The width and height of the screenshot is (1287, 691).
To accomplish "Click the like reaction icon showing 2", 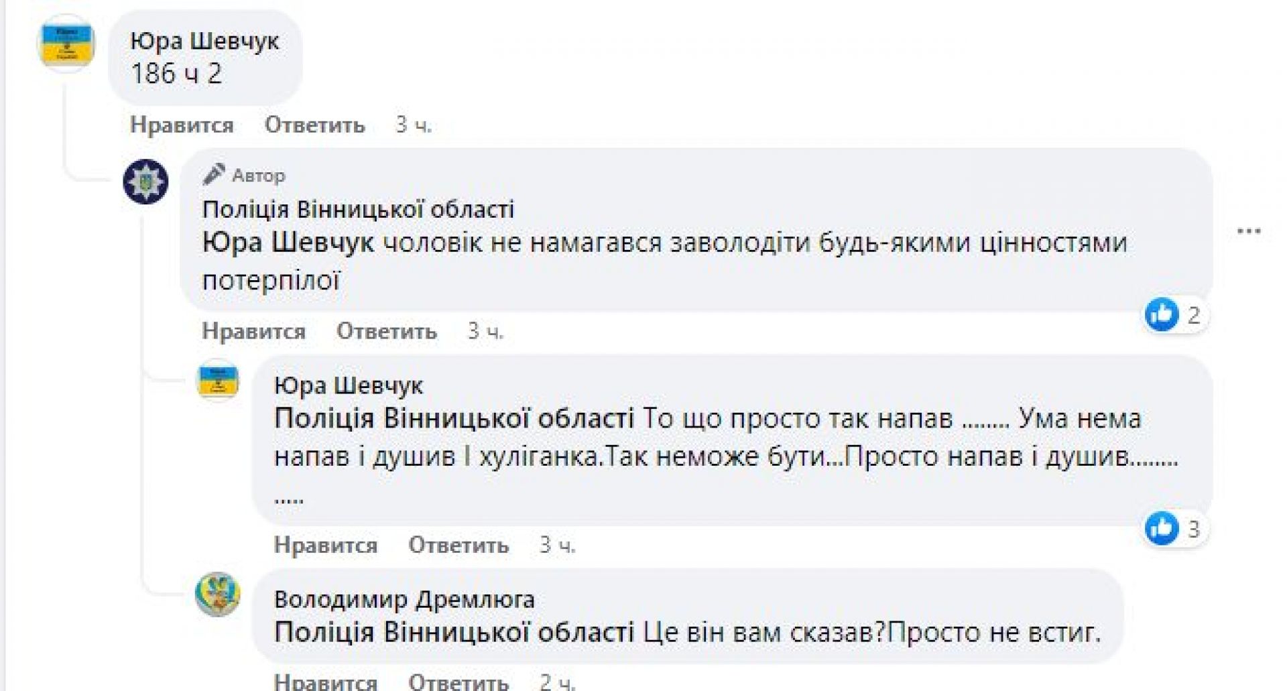I will pyautogui.click(x=1162, y=314).
